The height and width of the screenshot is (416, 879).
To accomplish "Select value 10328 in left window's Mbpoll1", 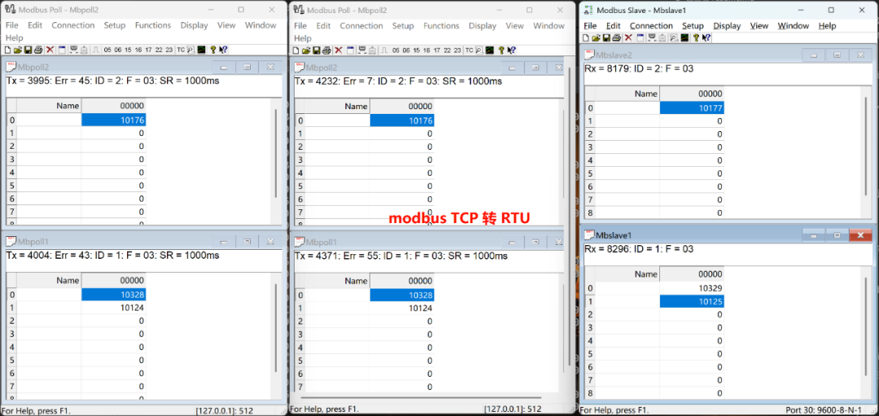I will pyautogui.click(x=114, y=295).
